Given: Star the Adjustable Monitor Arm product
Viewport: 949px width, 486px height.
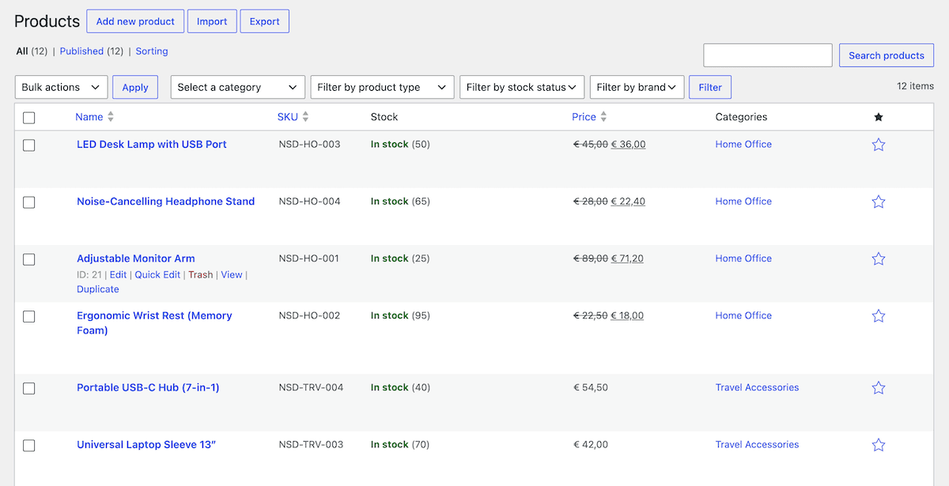Looking at the screenshot, I should coord(878,258).
